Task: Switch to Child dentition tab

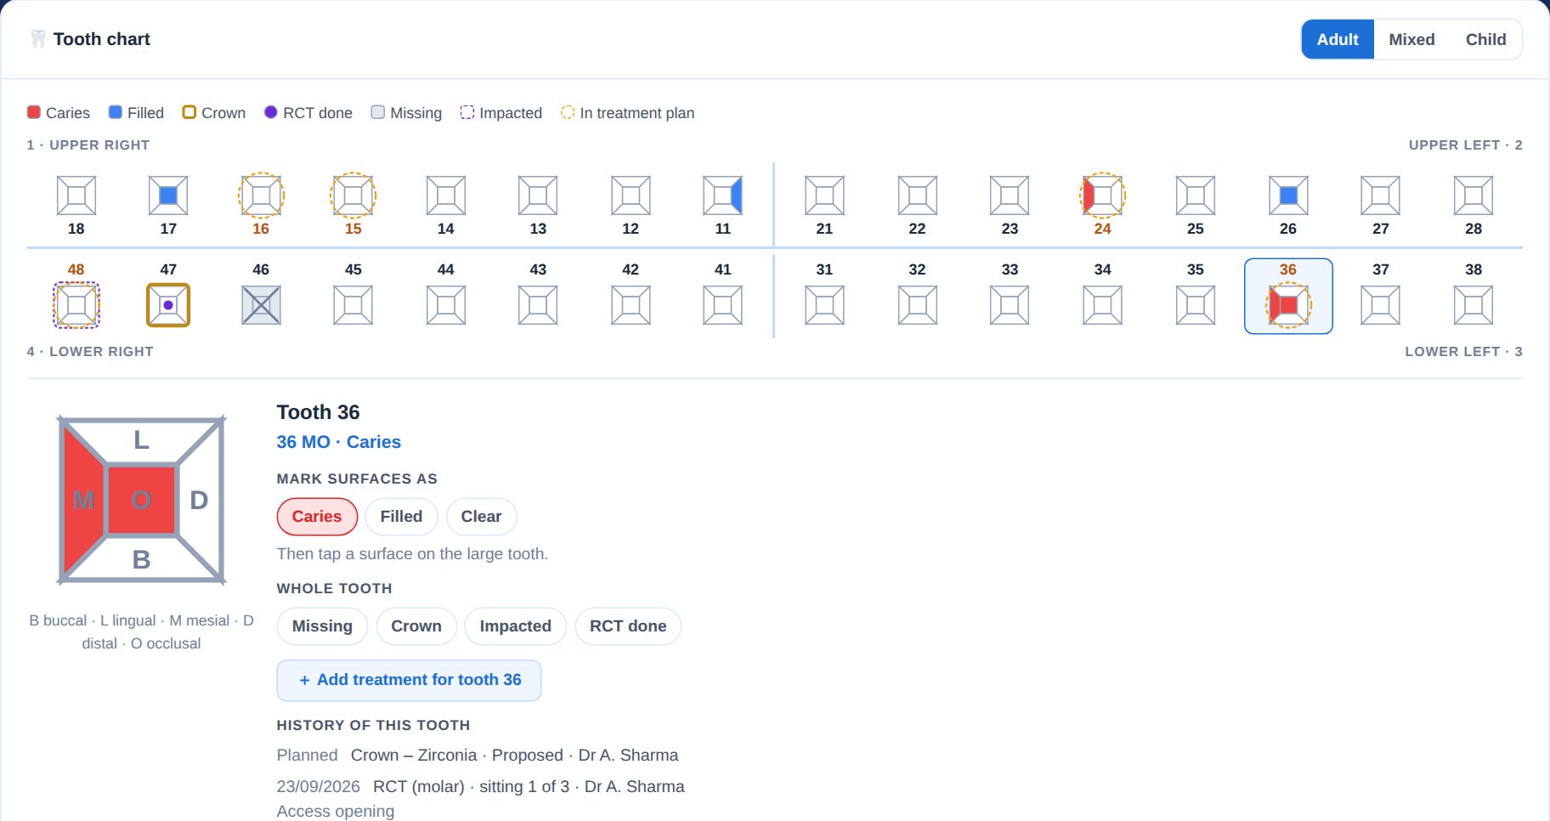Action: (1485, 40)
